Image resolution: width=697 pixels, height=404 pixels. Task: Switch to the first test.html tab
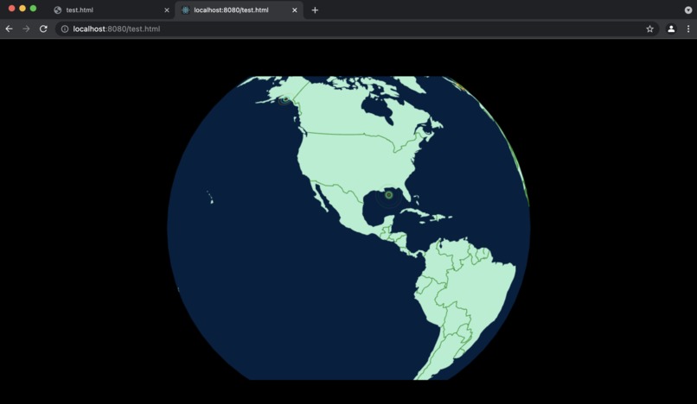pos(112,9)
